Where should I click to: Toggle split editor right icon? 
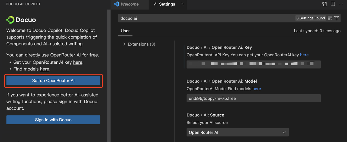coord(333,4)
